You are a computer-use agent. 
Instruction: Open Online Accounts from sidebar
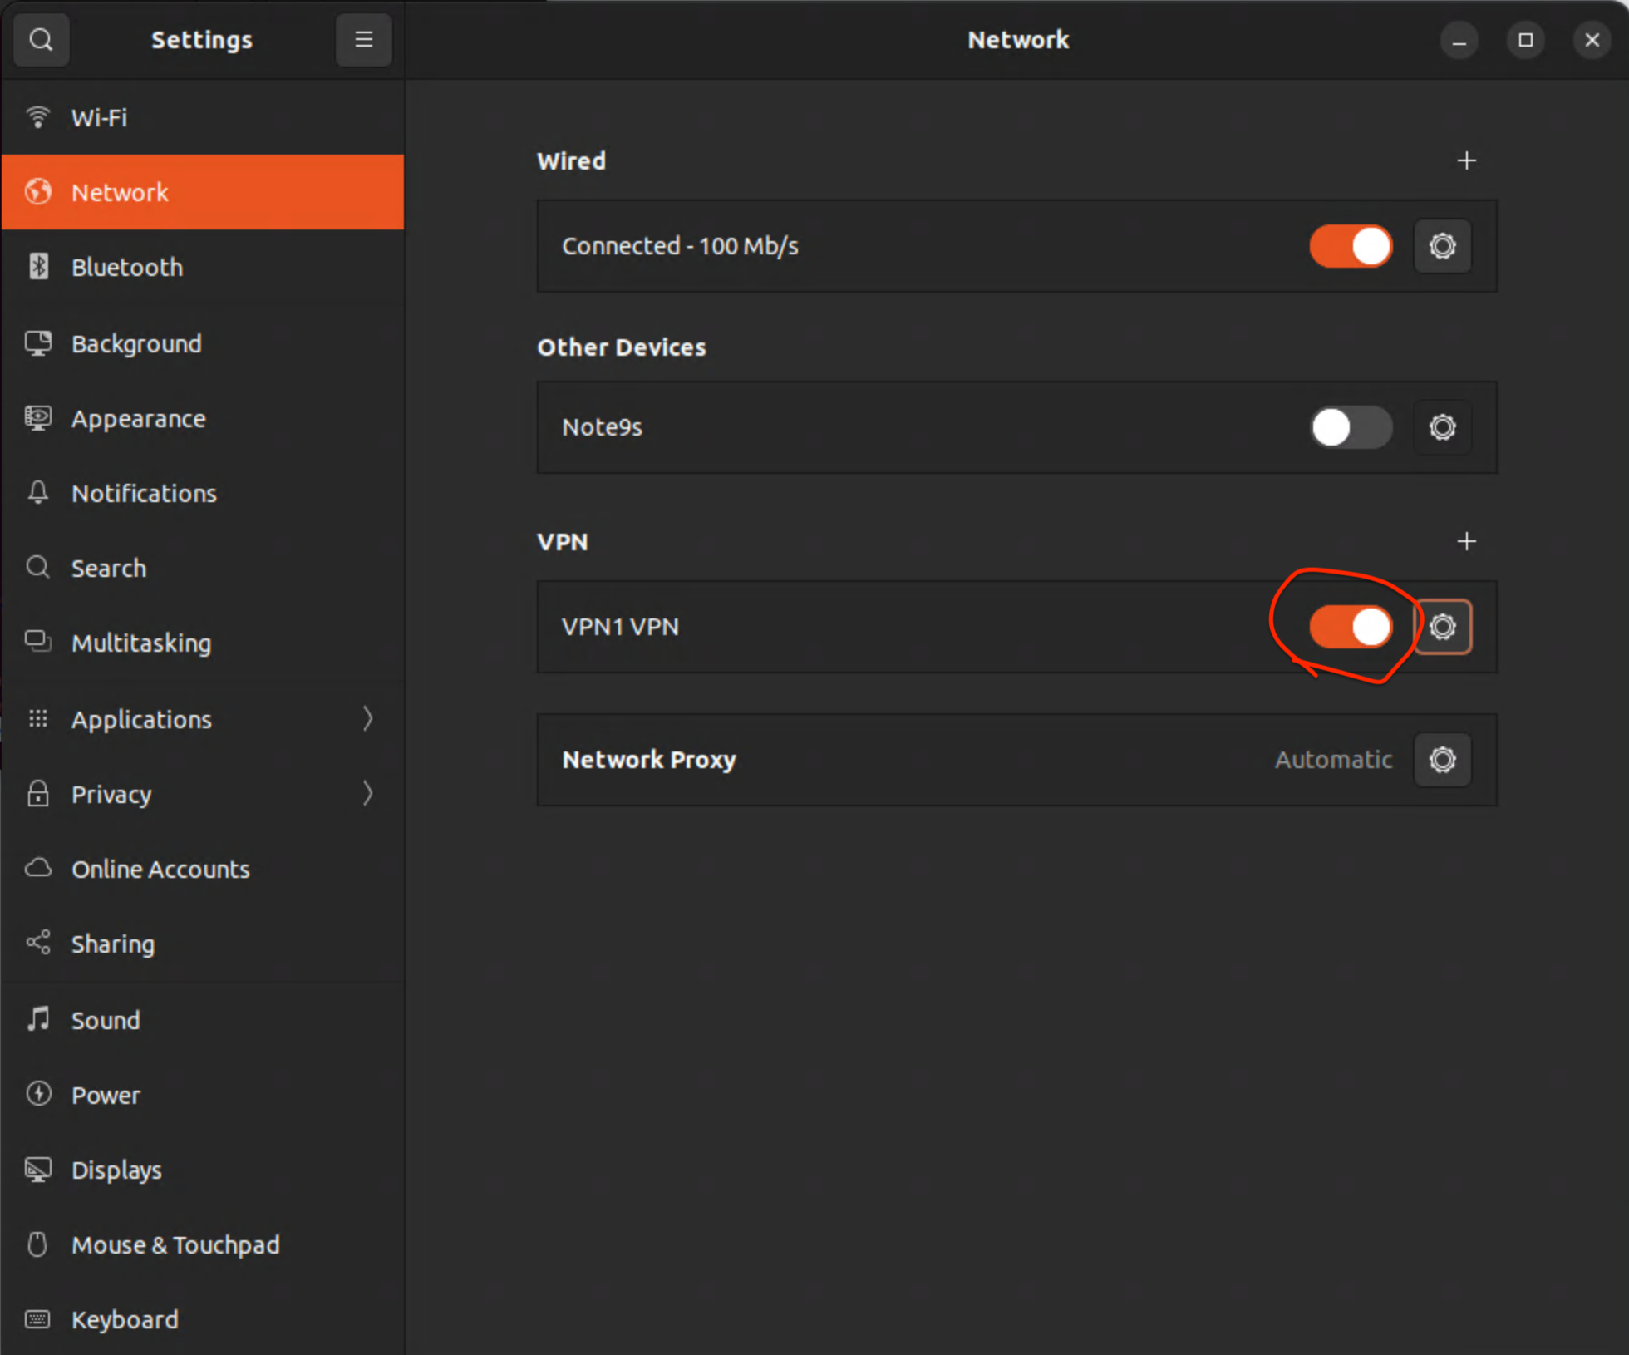pos(202,869)
